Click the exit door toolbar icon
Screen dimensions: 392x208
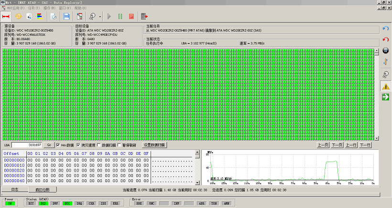pos(144,17)
